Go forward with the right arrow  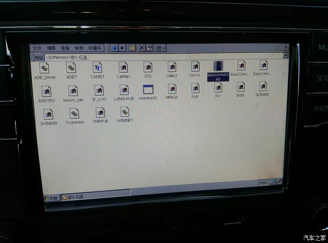[x=122, y=48]
